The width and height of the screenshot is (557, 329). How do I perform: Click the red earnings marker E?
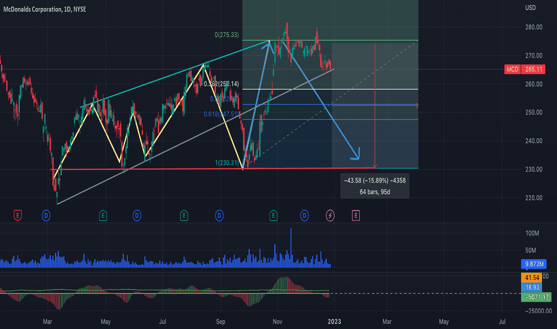point(17,215)
